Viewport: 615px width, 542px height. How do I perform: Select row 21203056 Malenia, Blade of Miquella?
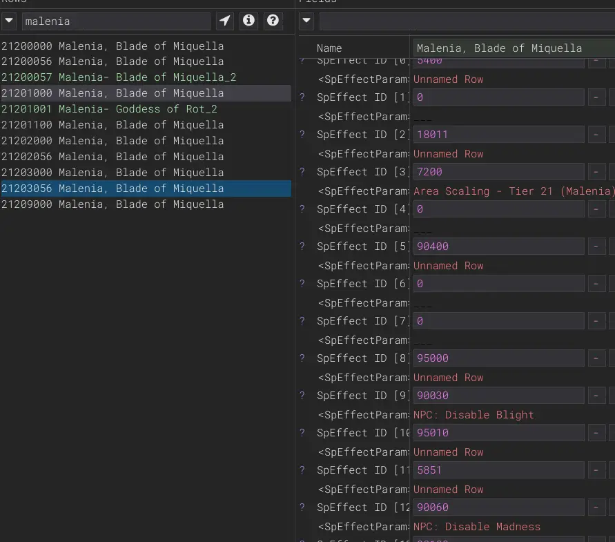click(146, 188)
